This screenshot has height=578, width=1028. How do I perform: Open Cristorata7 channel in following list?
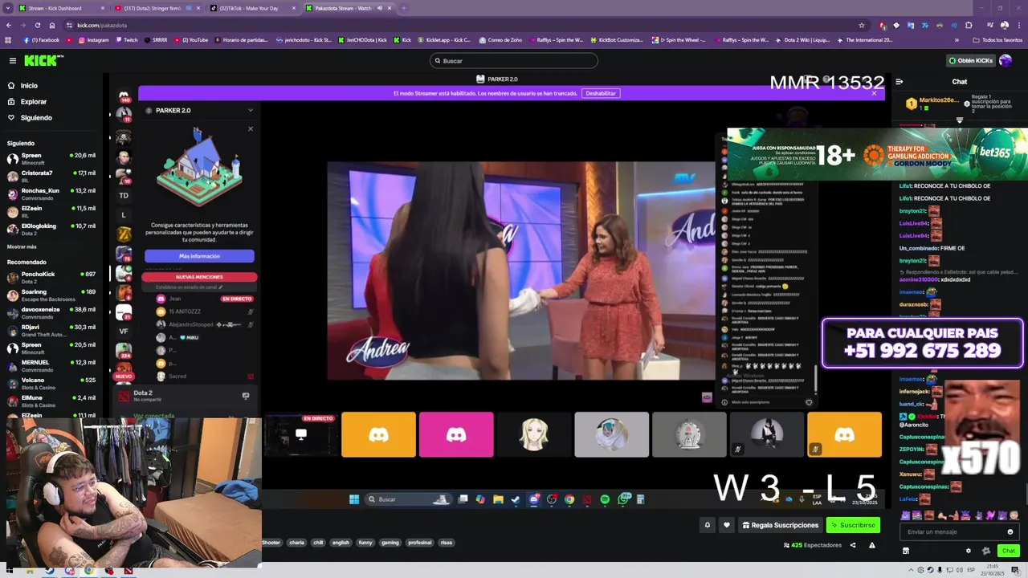tap(51, 176)
